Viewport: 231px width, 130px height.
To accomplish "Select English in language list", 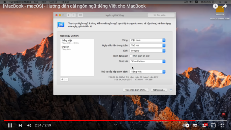I will [77, 48].
